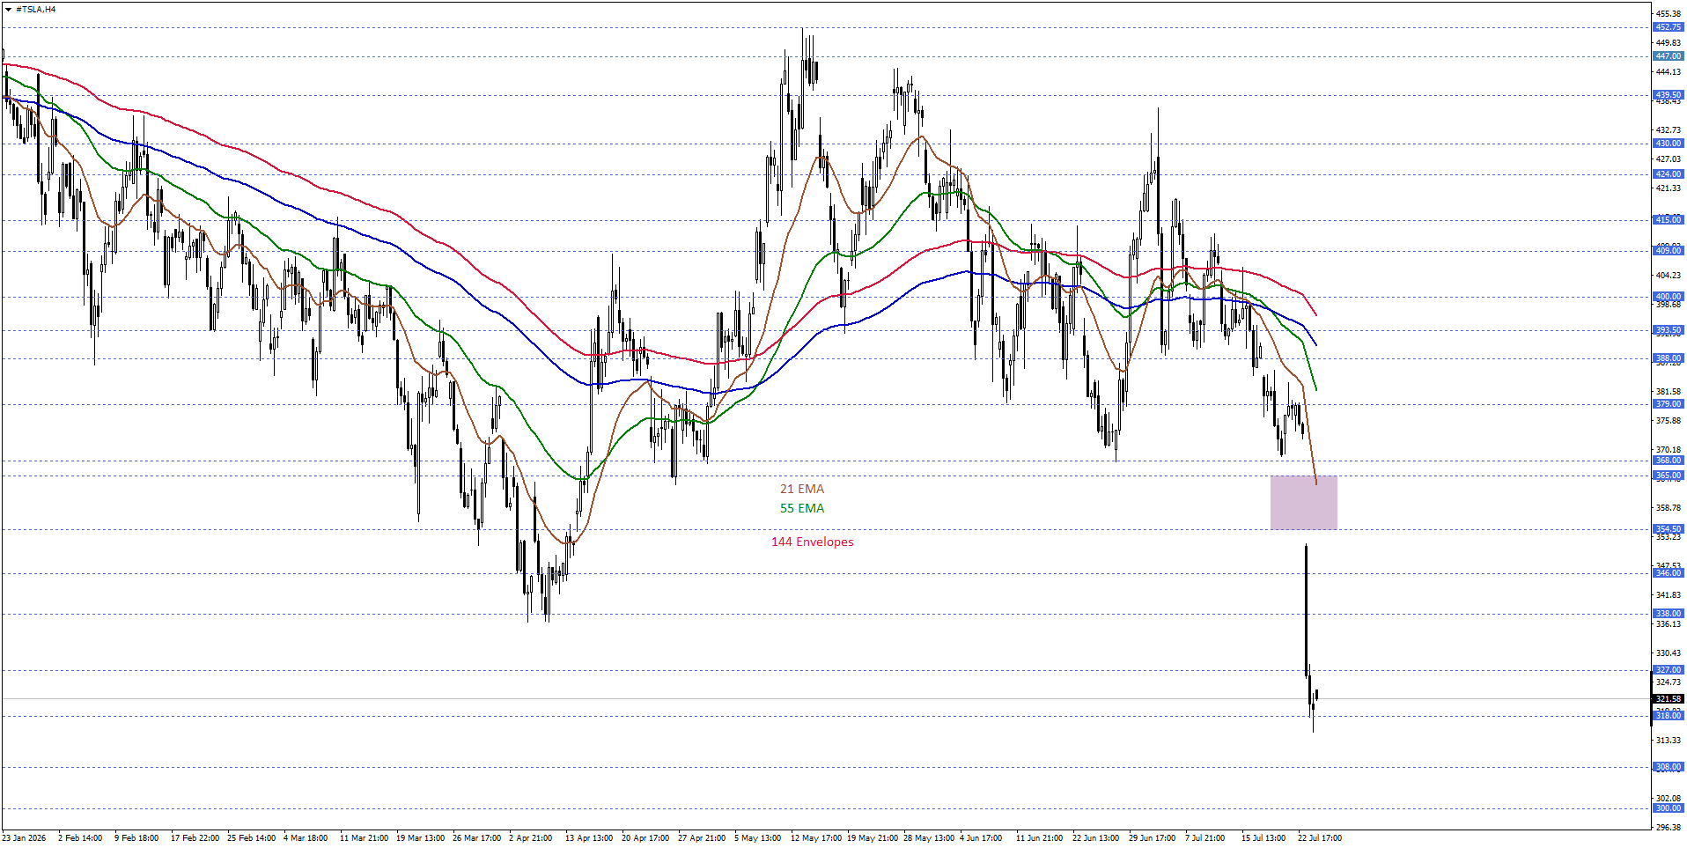Click the 22 Jul 17:00 time axis label
1687x848 pixels.
[1320, 838]
